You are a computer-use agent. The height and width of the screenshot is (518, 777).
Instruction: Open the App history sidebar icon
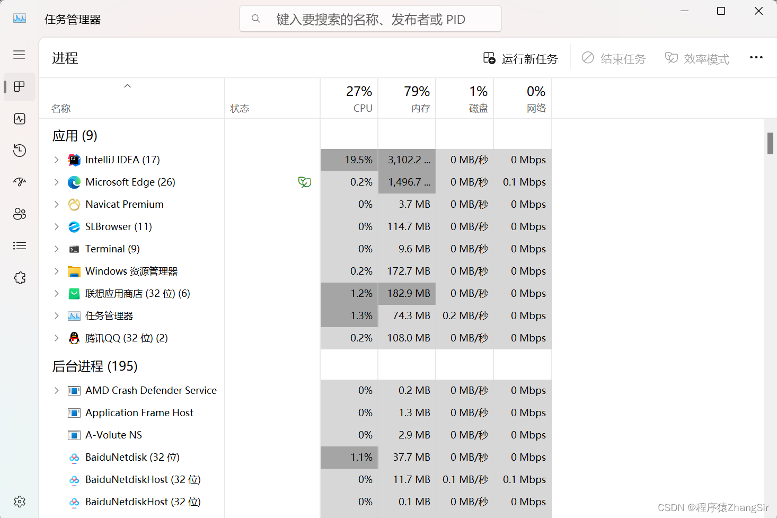click(20, 151)
